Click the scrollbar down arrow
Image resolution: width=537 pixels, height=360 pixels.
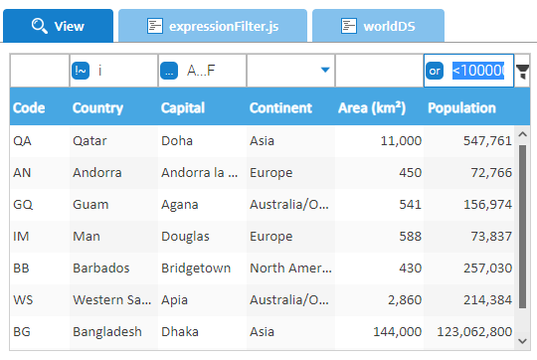click(x=522, y=341)
